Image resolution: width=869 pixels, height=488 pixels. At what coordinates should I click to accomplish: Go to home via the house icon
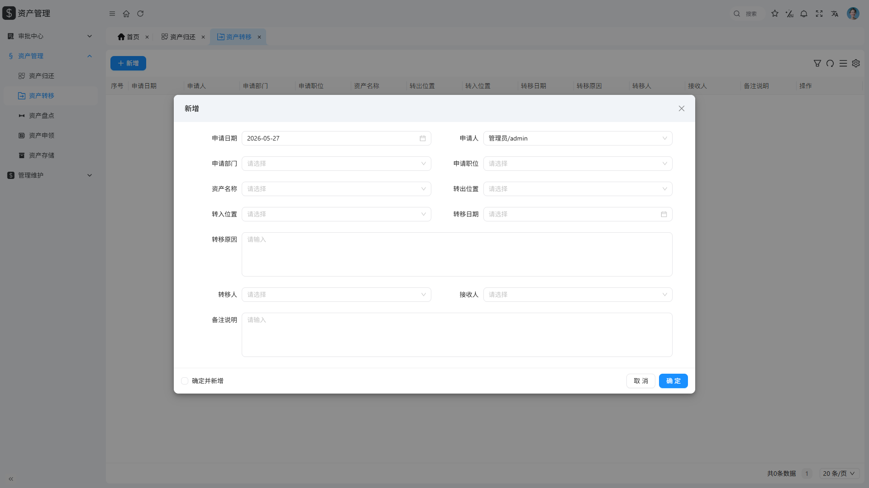pos(126,14)
